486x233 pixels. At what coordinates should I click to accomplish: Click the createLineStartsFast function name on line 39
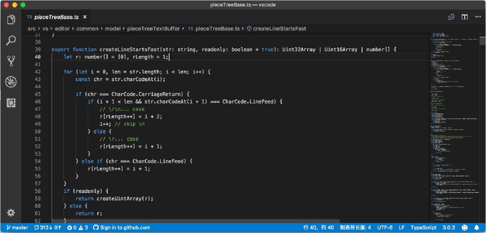tap(129, 49)
